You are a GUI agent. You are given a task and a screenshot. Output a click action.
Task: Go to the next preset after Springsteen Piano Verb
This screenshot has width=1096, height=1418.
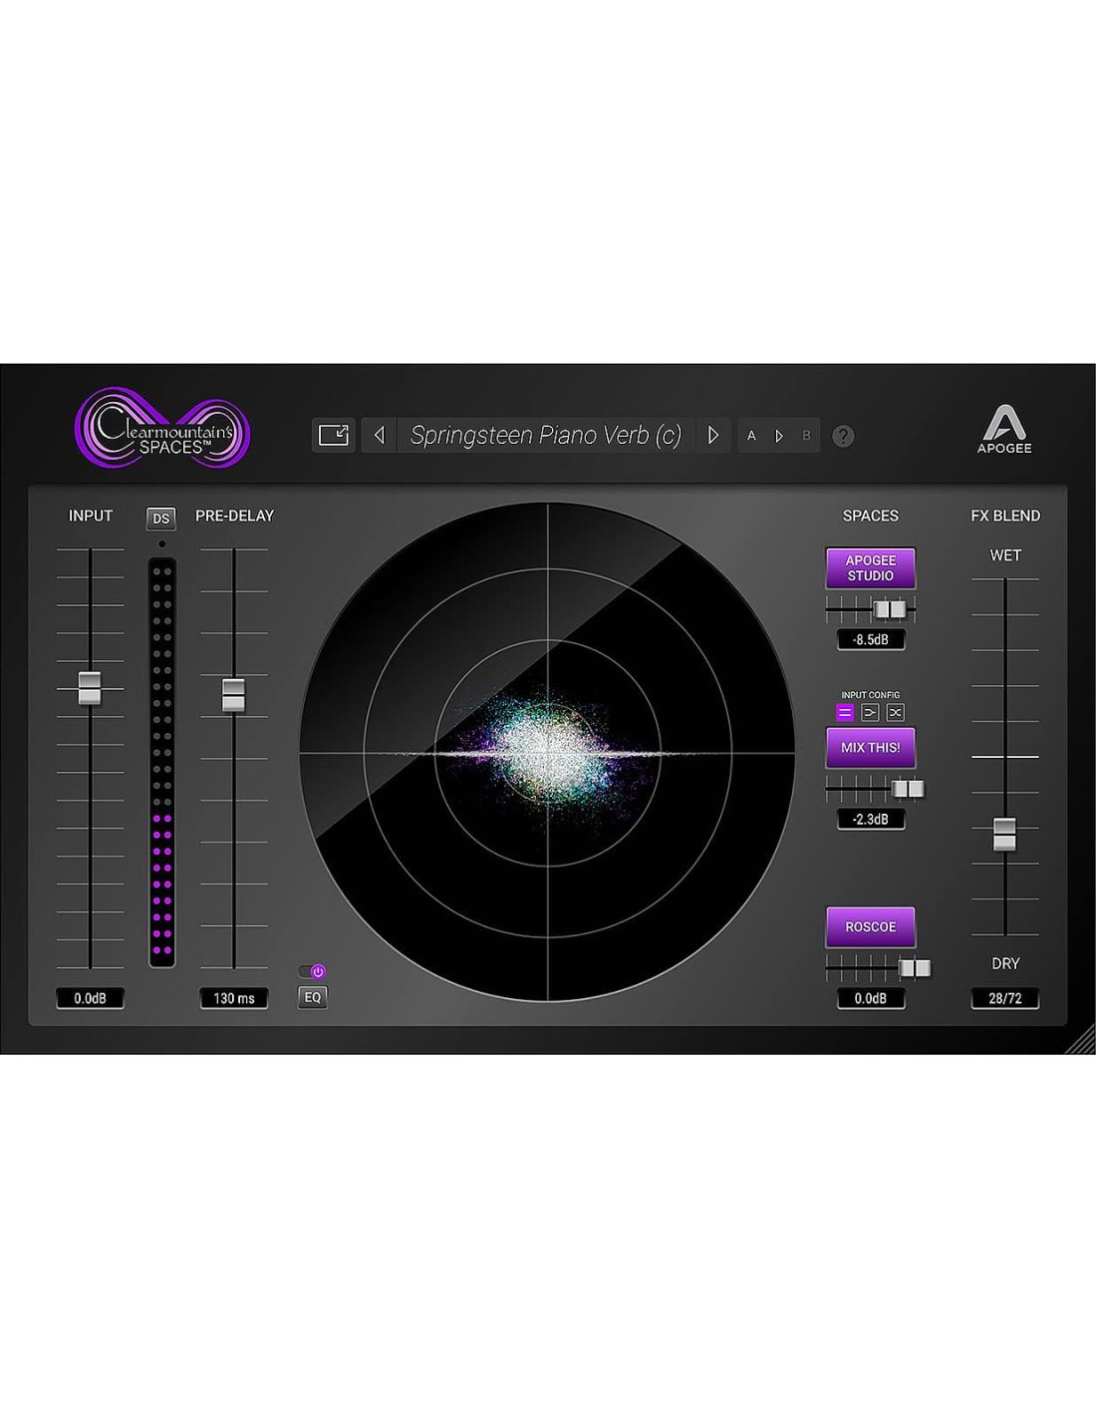[713, 435]
